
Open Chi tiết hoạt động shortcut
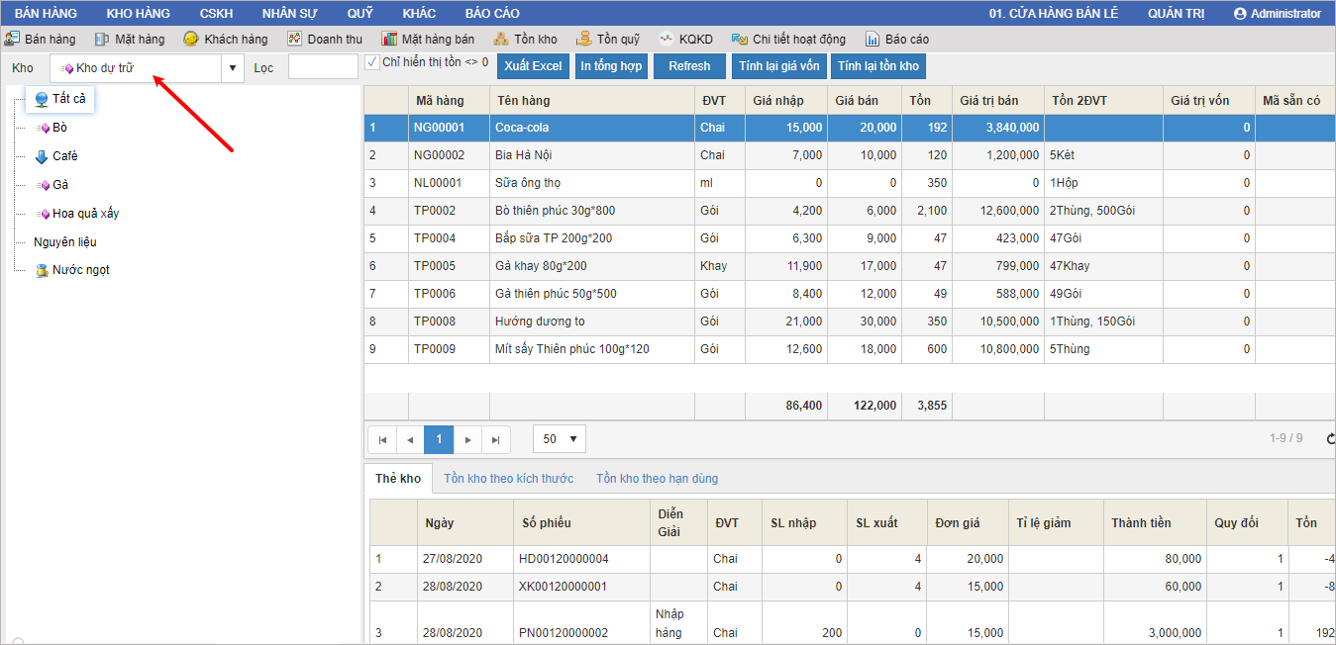pos(788,40)
